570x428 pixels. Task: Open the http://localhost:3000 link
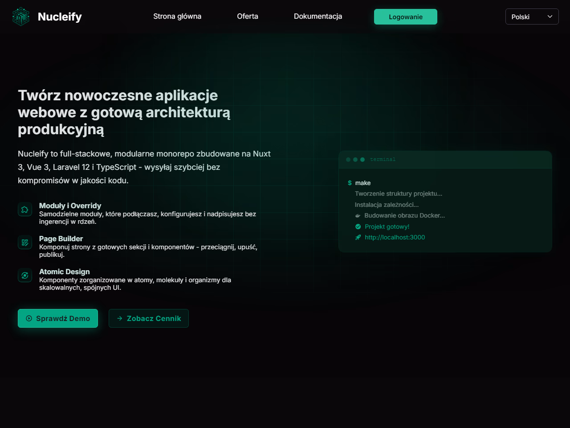(395, 238)
